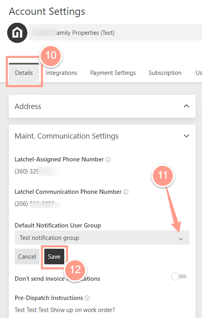Screen dimensions: 202x318
Task: Click the Family Properties (Test) account name field
Action: pyautogui.click(x=115, y=32)
